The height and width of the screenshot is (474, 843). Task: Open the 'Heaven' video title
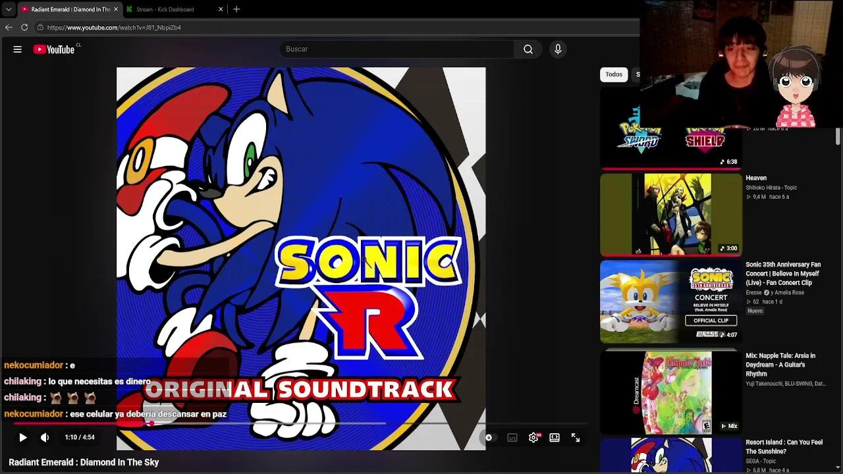point(756,178)
